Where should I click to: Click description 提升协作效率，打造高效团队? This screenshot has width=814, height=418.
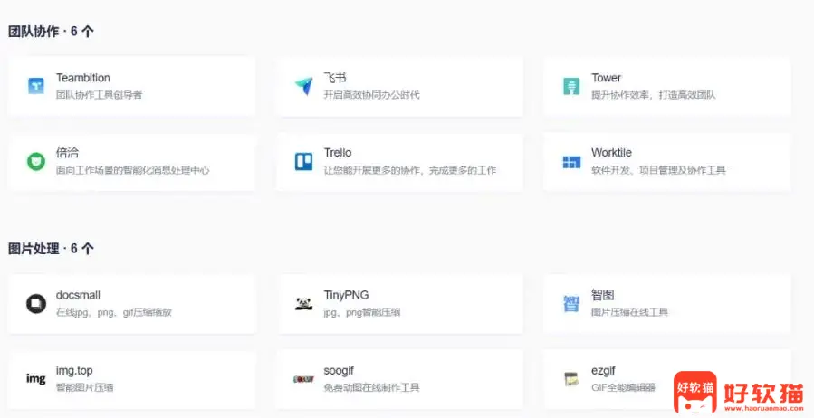point(653,95)
